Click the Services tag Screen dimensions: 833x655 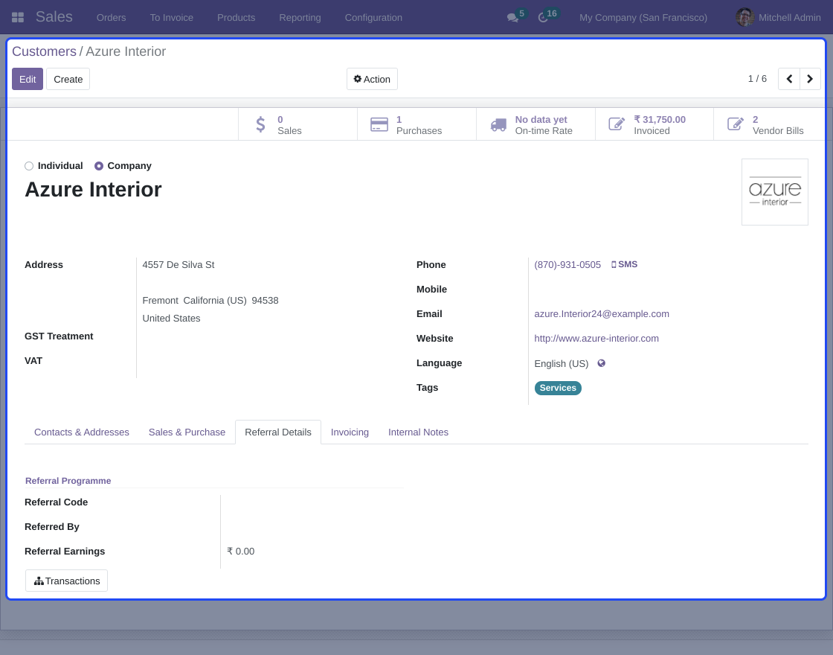pyautogui.click(x=558, y=388)
